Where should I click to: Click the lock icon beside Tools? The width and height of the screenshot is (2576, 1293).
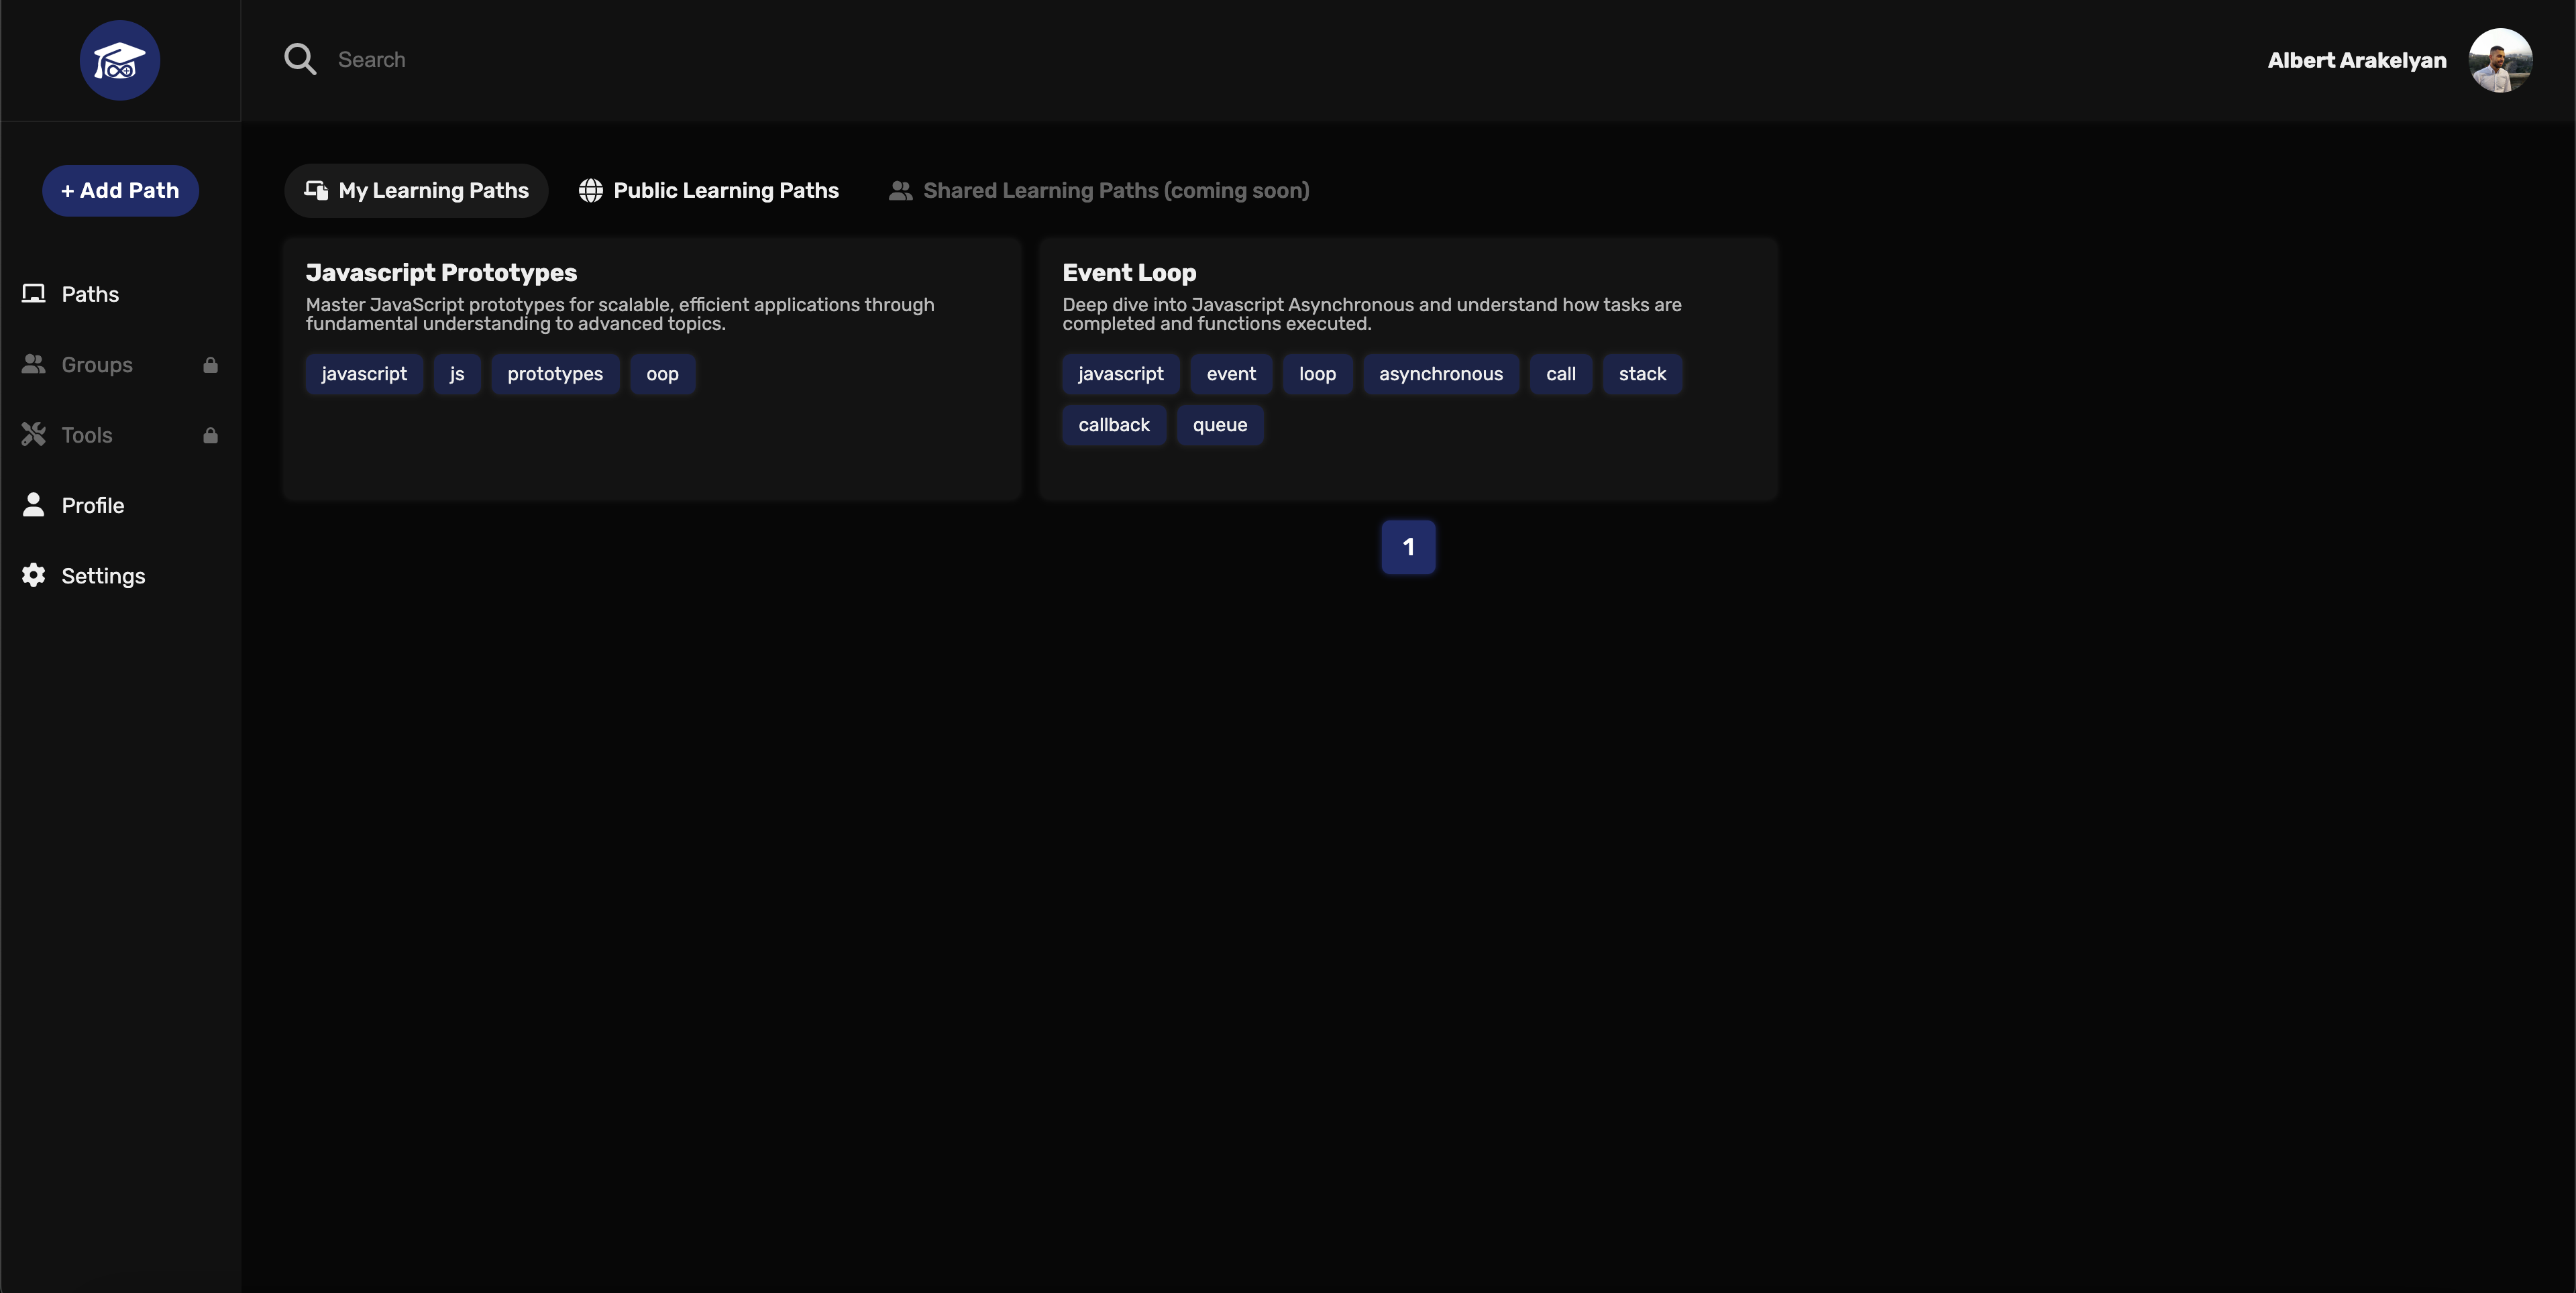[210, 435]
